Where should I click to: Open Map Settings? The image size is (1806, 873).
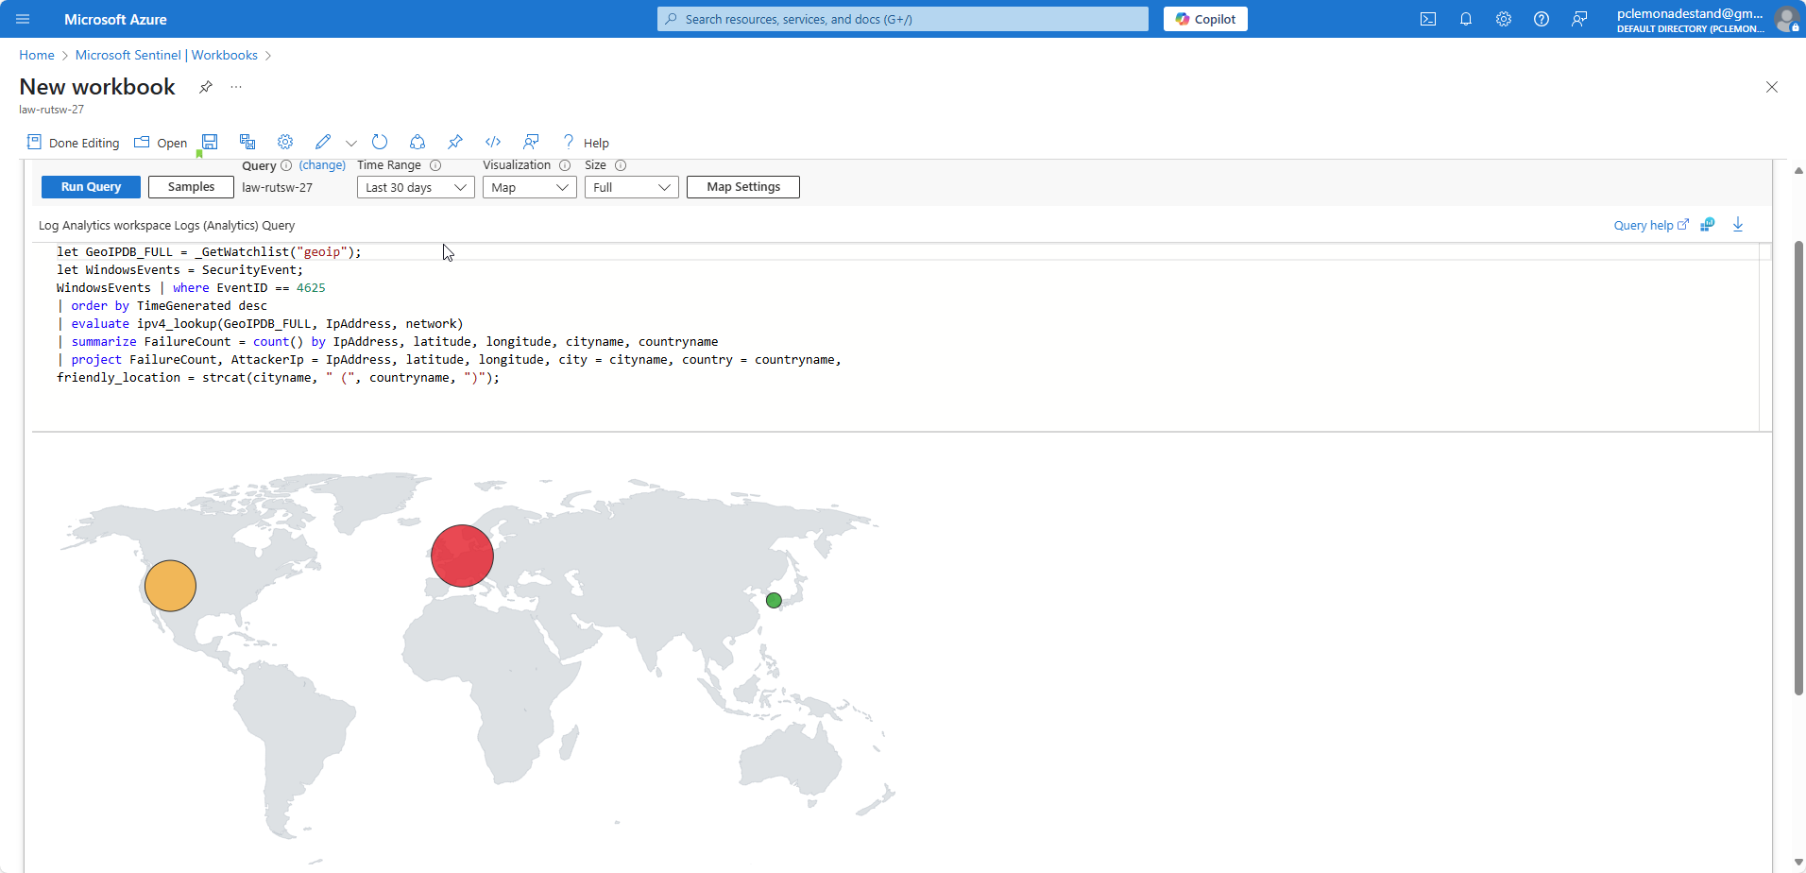tap(743, 187)
